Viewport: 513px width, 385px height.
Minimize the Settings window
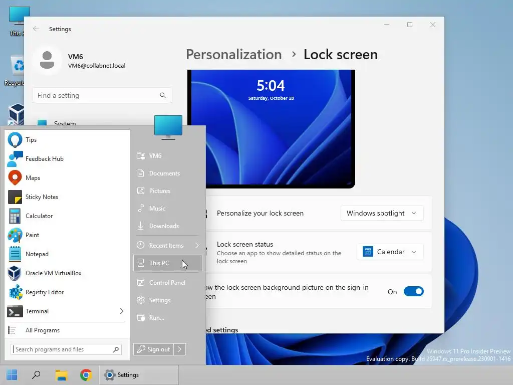point(387,25)
